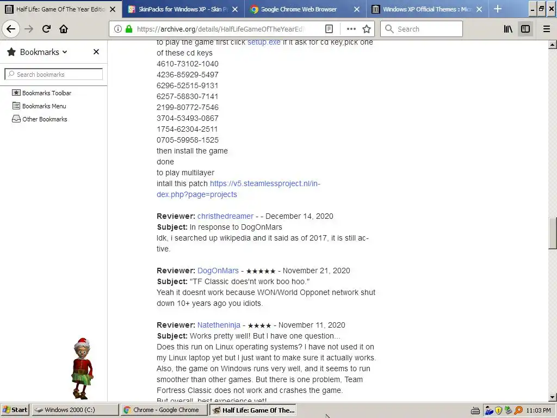557x418 pixels.
Task: Switch to Chrome - Google Chrome taskbar window
Action: [164, 410]
